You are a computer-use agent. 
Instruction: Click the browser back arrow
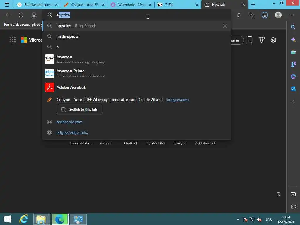point(8,15)
